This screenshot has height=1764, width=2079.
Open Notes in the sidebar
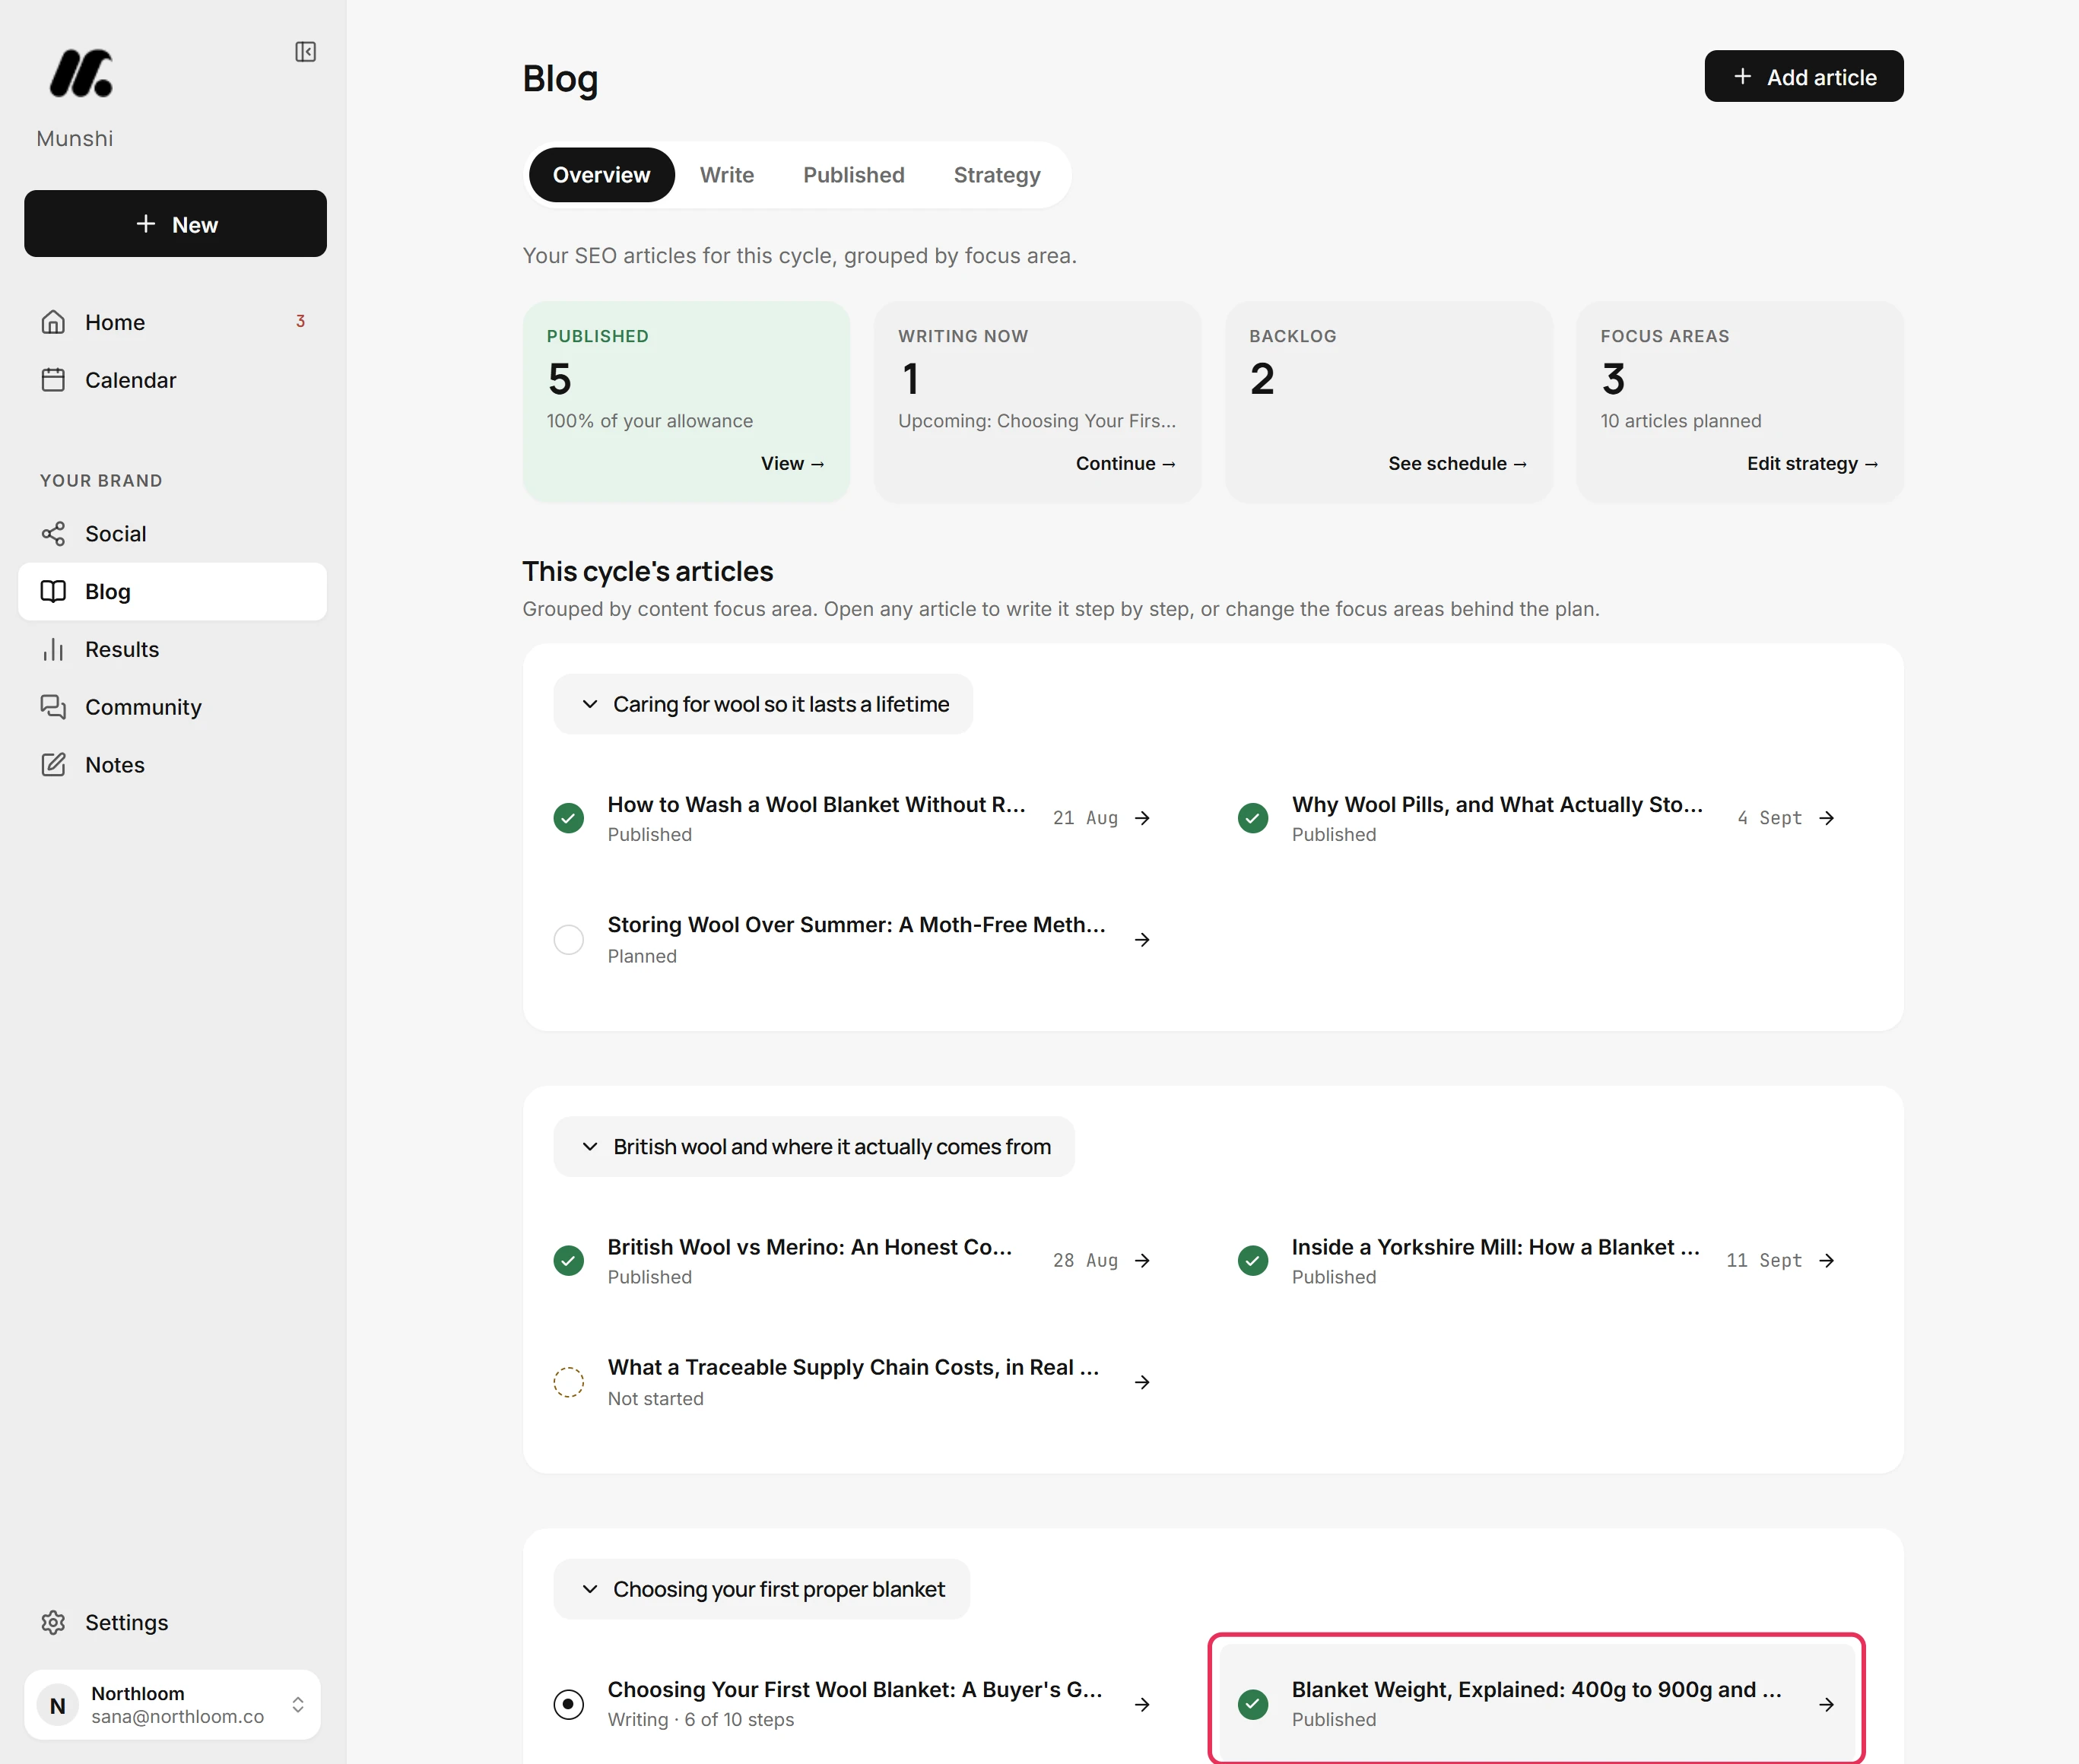tap(173, 765)
